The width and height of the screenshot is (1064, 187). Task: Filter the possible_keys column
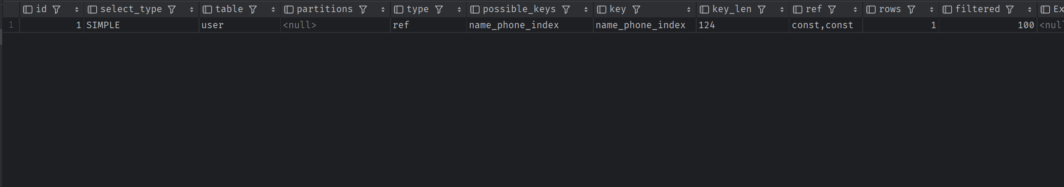(x=566, y=10)
